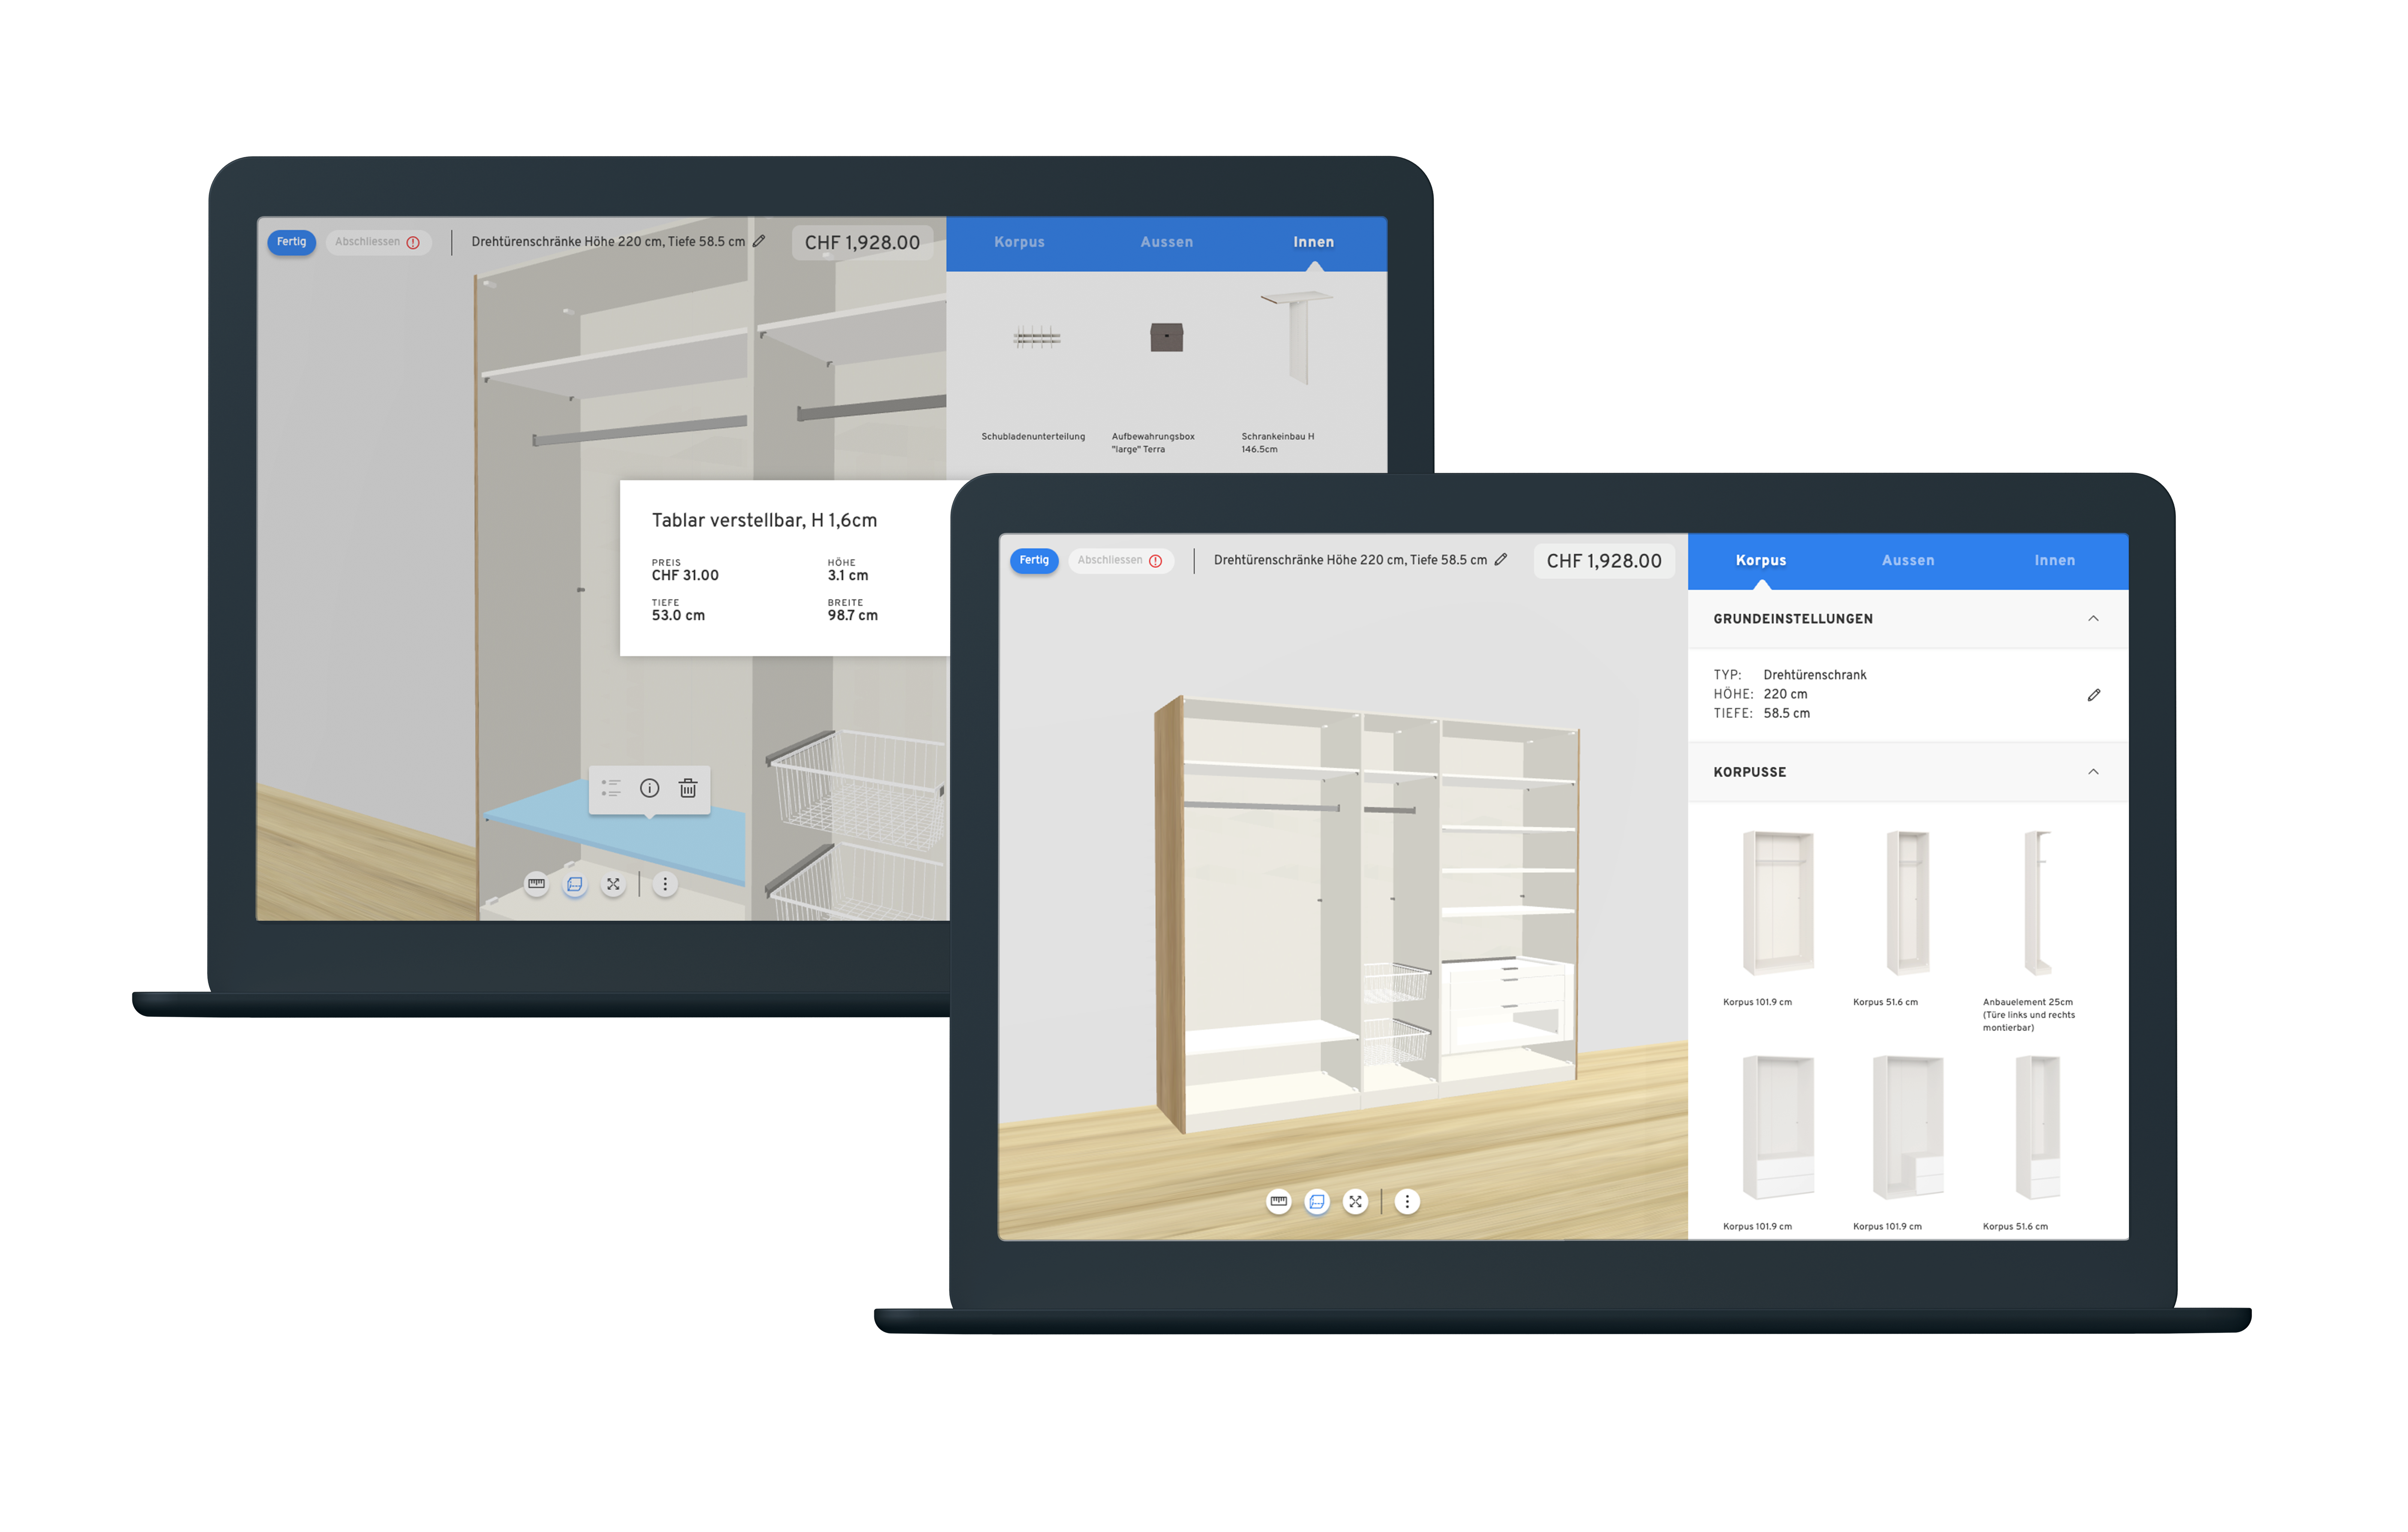Click the fullscreen arrows icon on the back laptop

[613, 884]
